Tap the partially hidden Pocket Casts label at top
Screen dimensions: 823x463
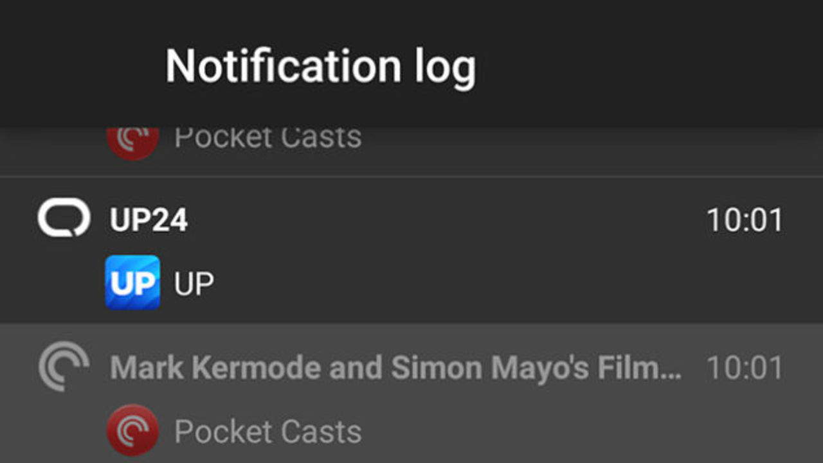click(x=267, y=137)
